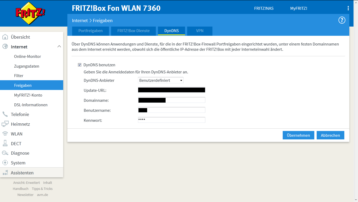
Task: Switch to the FRITZ!Box-Dienste tab
Action: [133, 31]
